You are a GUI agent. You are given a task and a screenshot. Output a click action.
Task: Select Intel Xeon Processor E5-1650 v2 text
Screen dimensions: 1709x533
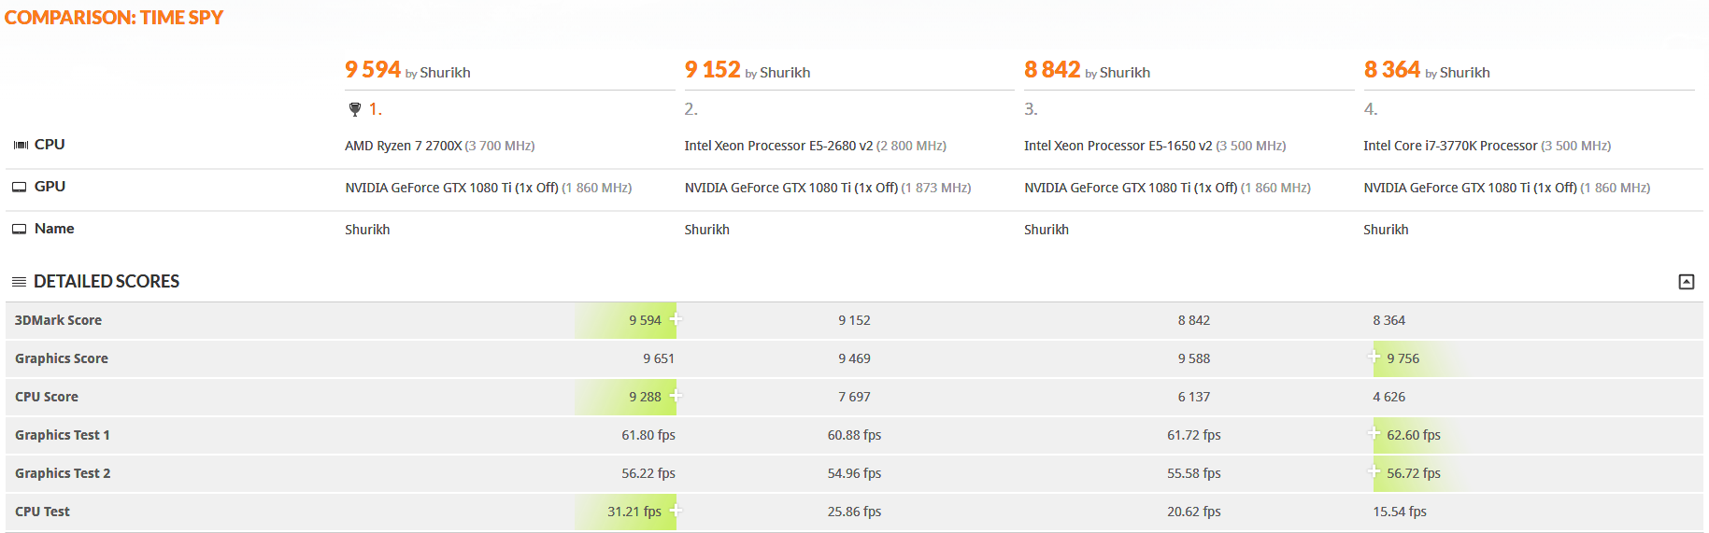click(1118, 146)
